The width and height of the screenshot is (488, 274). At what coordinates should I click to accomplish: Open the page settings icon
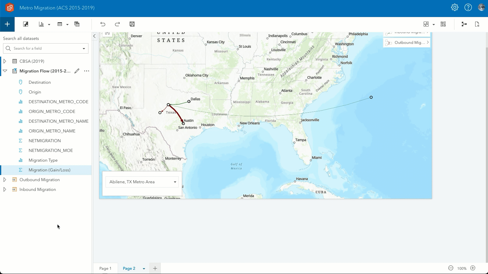point(477,24)
